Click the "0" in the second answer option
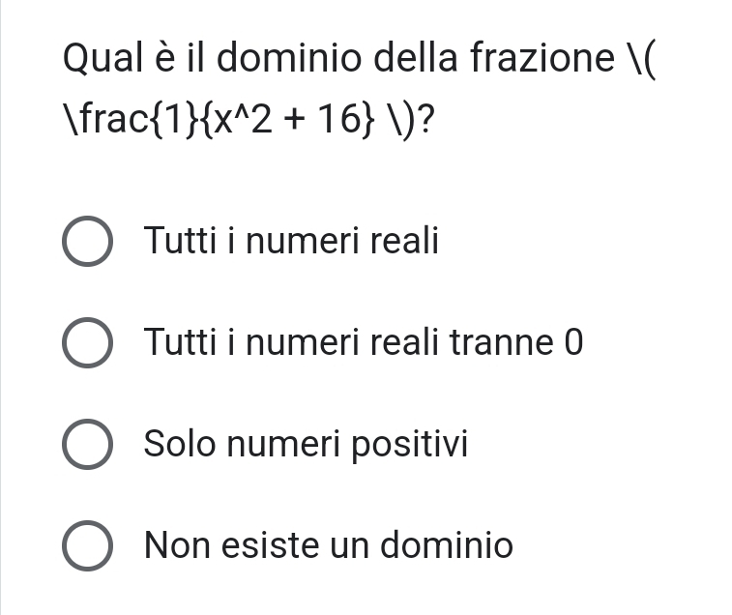 coord(573,342)
